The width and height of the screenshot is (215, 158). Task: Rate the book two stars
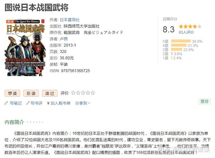[78, 93]
